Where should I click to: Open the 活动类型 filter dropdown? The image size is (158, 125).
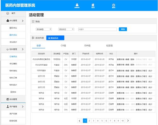pos(44,29)
